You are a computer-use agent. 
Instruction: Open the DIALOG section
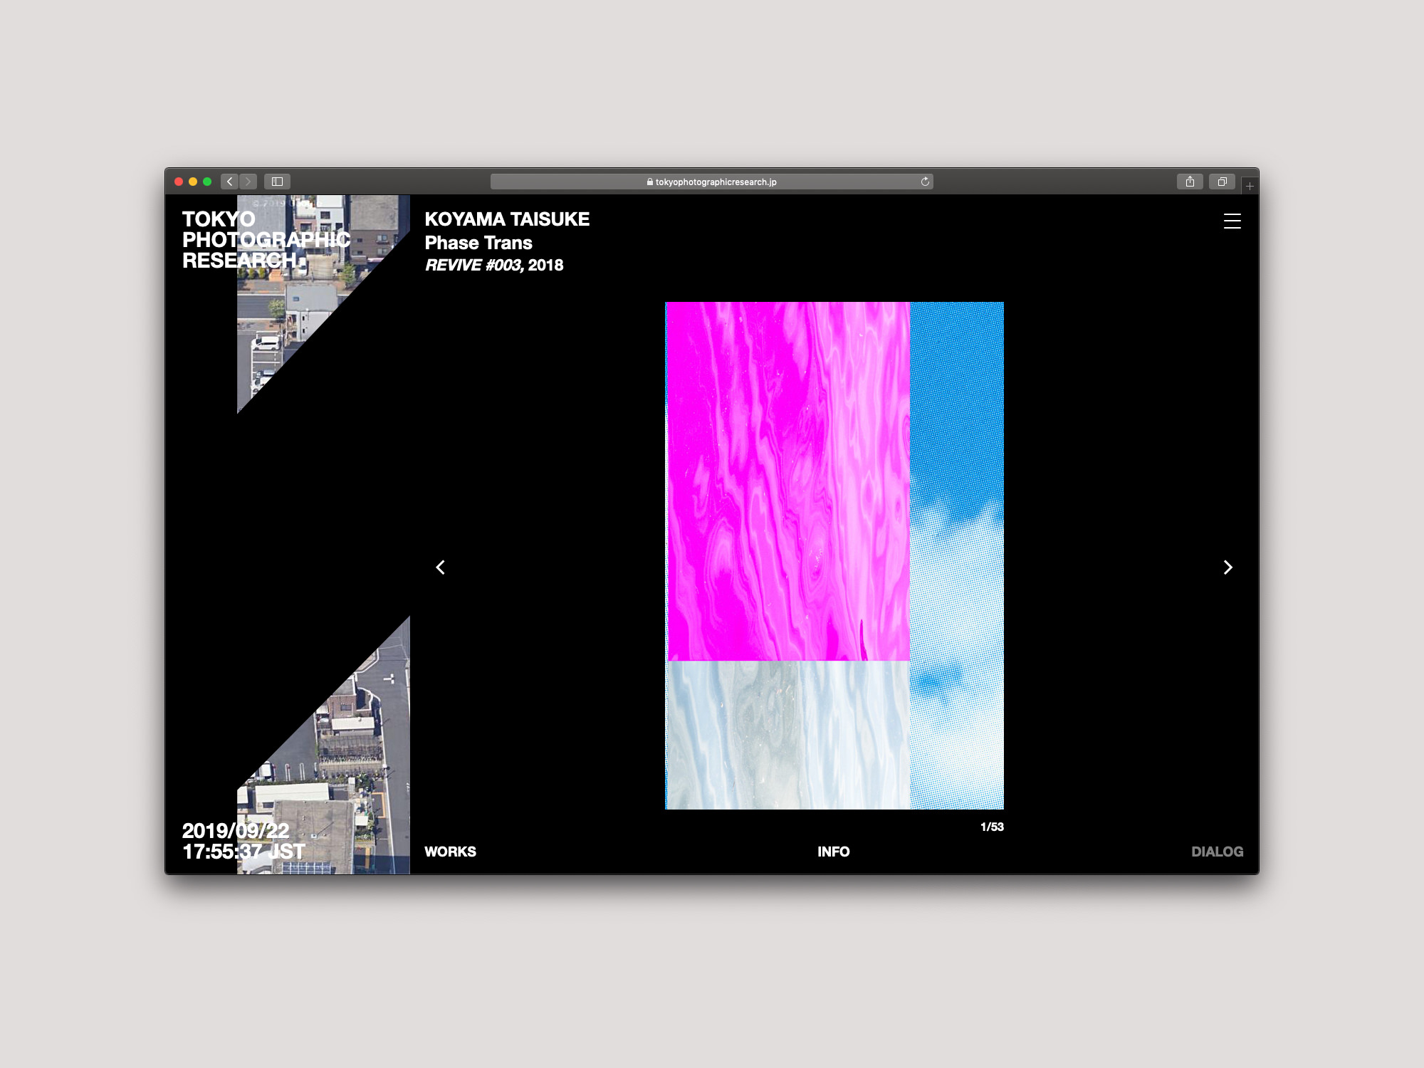tap(1217, 852)
